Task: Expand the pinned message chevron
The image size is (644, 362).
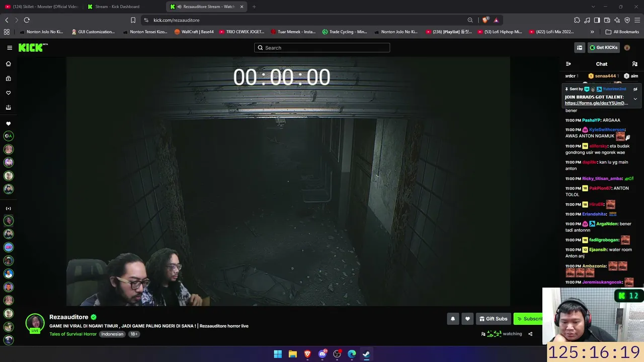Action: (x=635, y=99)
